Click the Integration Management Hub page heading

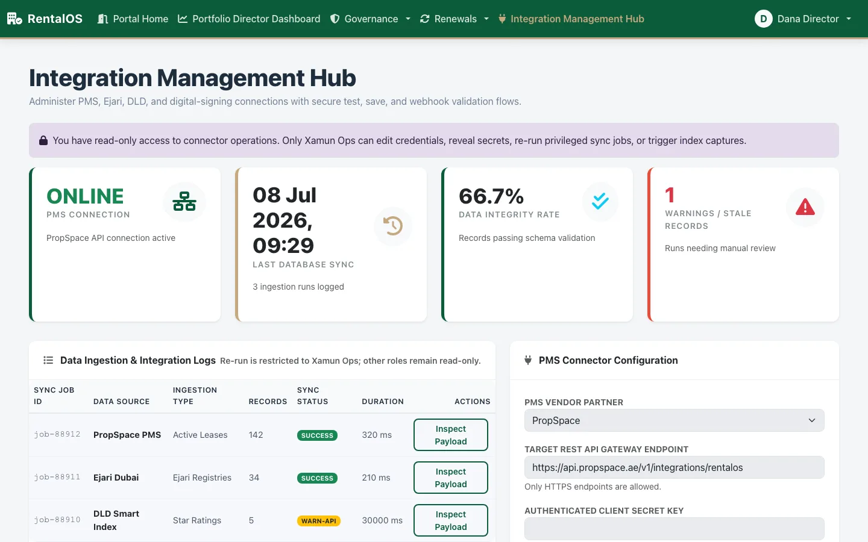click(x=192, y=78)
